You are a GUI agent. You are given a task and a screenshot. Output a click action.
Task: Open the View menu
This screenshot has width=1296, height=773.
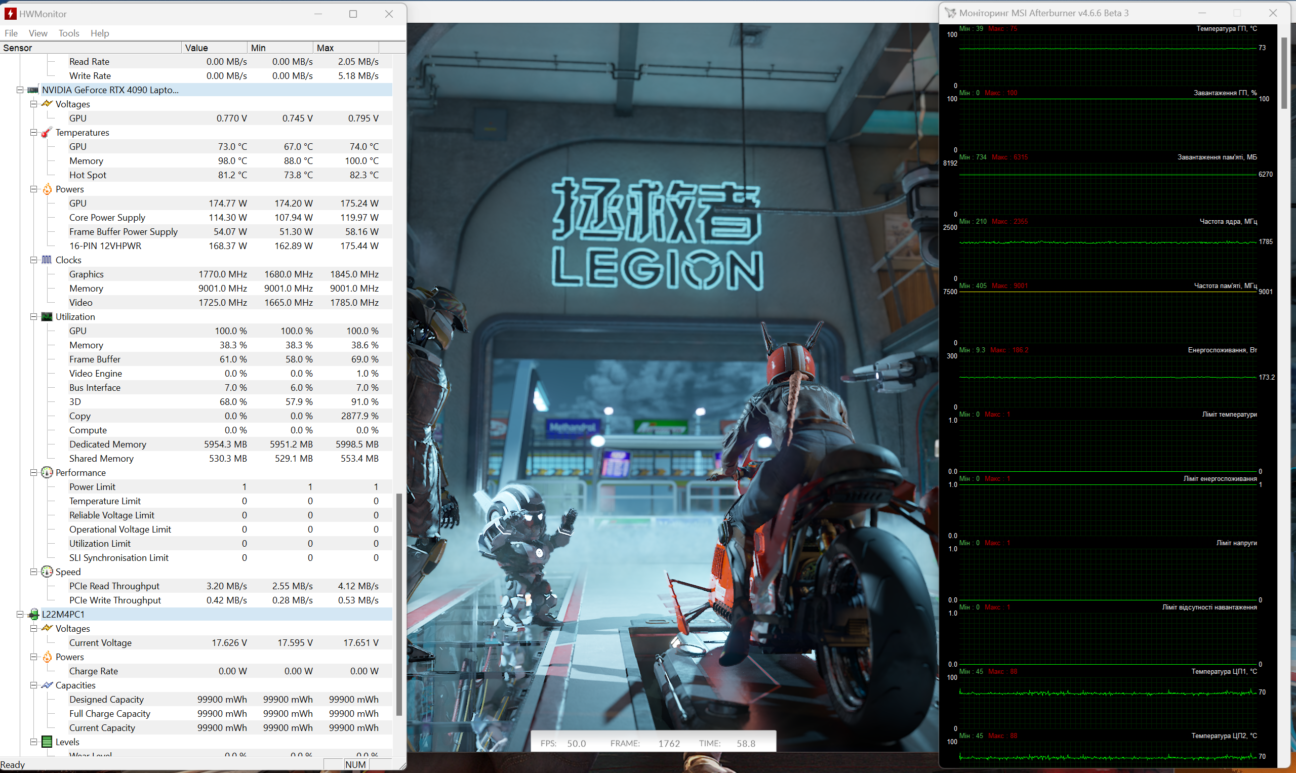[37, 33]
